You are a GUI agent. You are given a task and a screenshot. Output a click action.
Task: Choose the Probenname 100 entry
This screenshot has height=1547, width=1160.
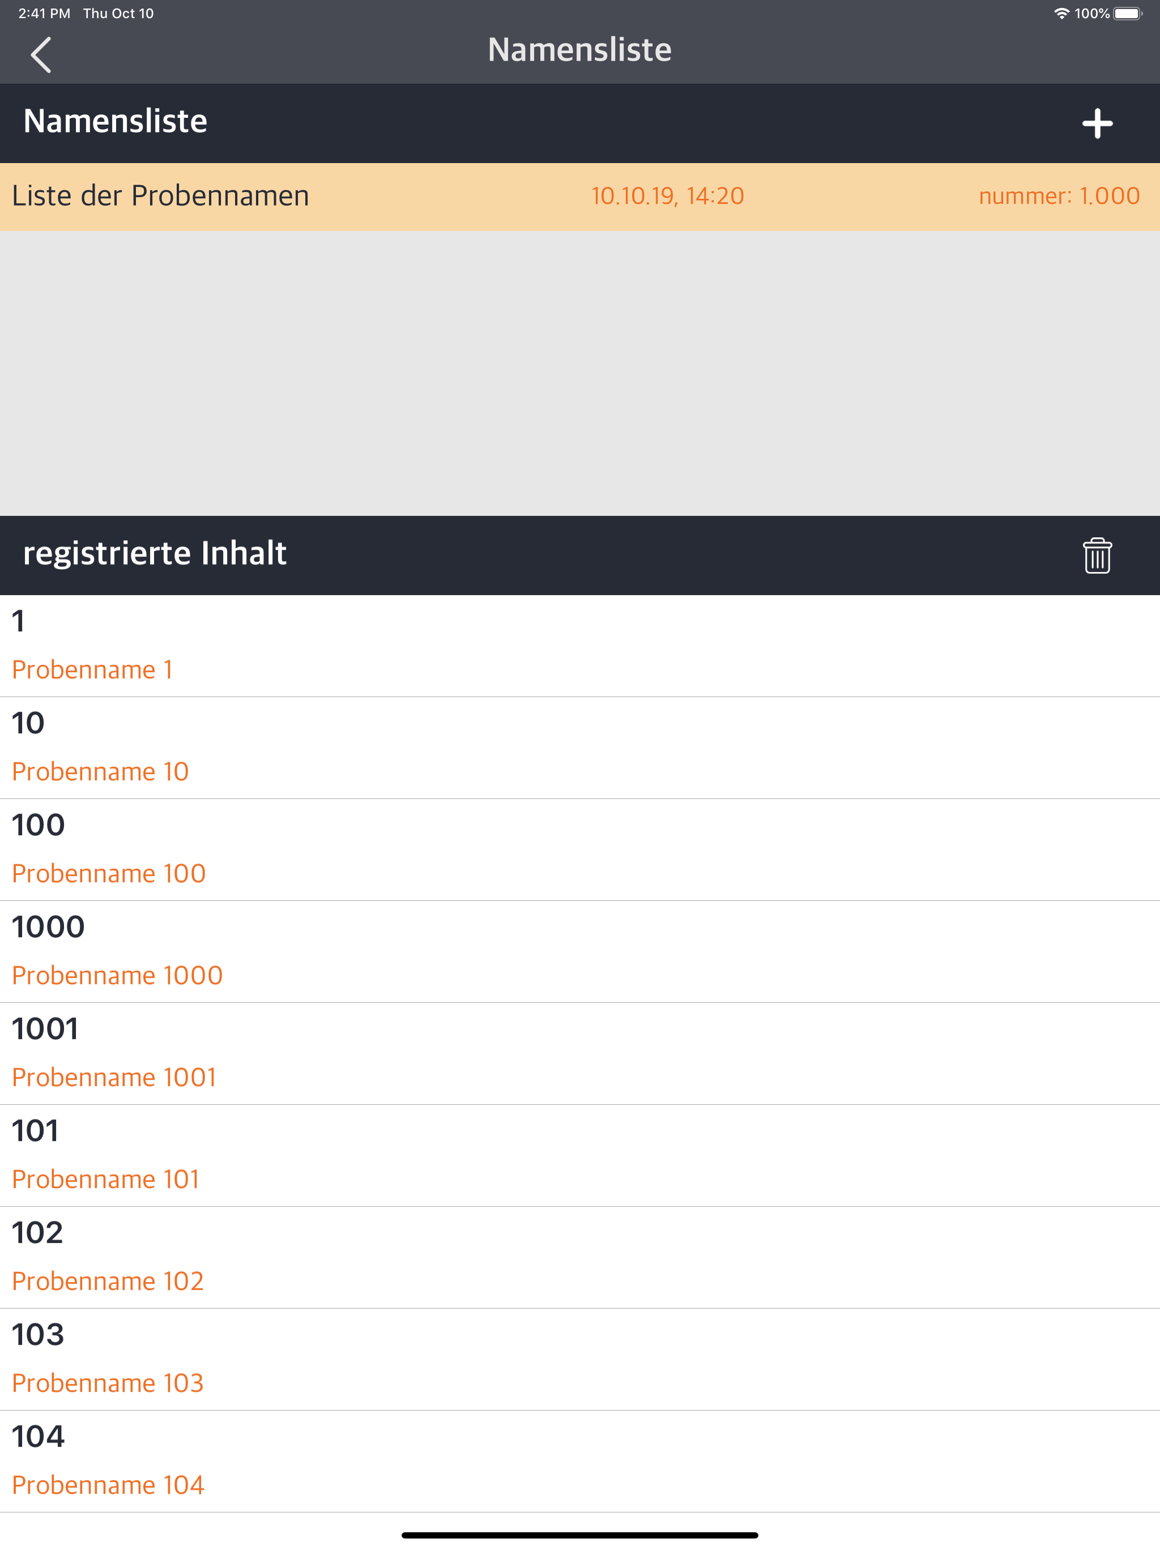580,850
